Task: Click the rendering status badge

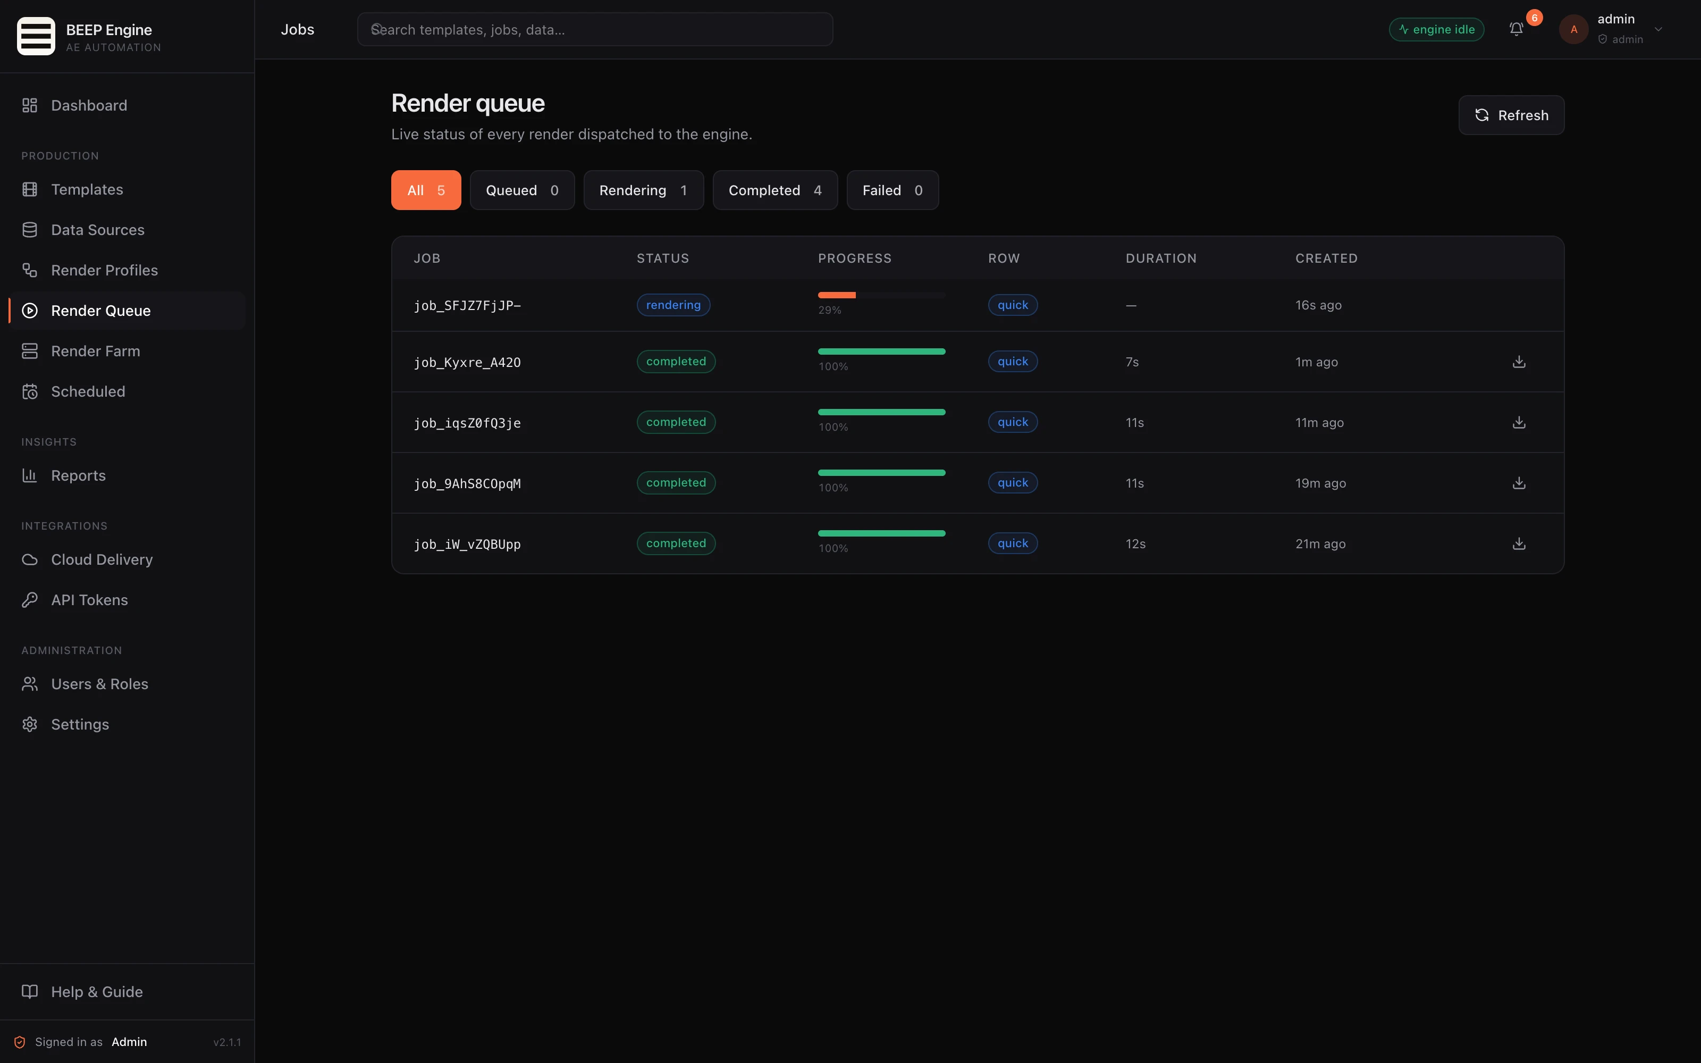Action: (673, 305)
